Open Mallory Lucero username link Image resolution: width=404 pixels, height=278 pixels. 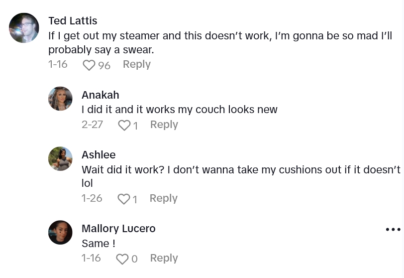tap(118, 229)
